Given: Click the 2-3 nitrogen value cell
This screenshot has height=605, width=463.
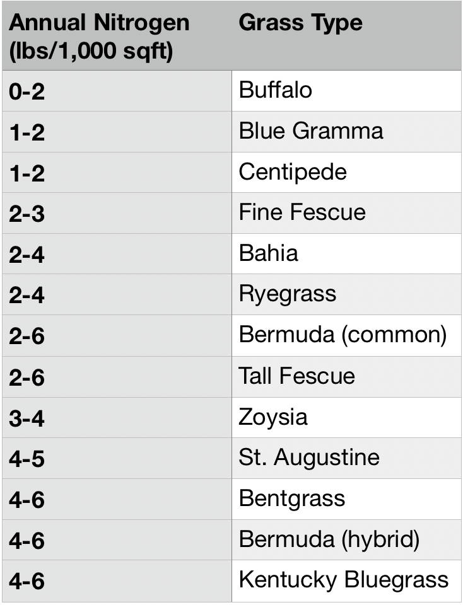Looking at the screenshot, I should click(x=117, y=213).
